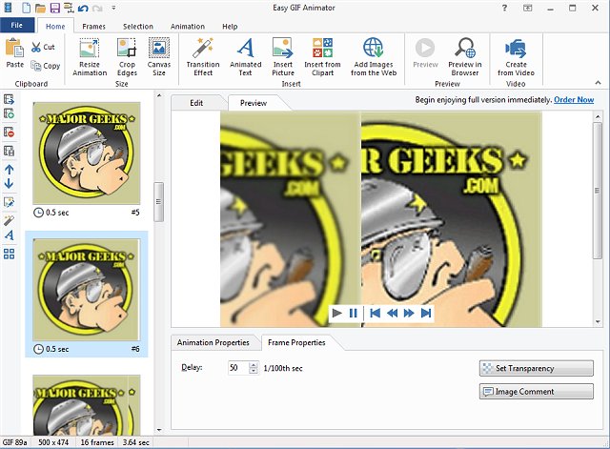This screenshot has width=610, height=449.
Task: Open the Canvas Size tool
Action: [x=159, y=57]
